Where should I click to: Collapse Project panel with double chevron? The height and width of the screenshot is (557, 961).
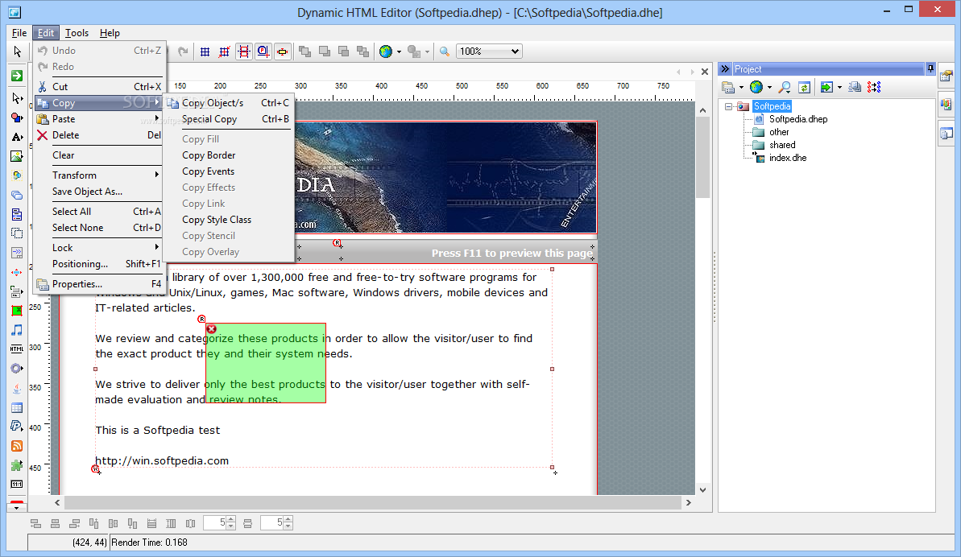click(x=725, y=69)
